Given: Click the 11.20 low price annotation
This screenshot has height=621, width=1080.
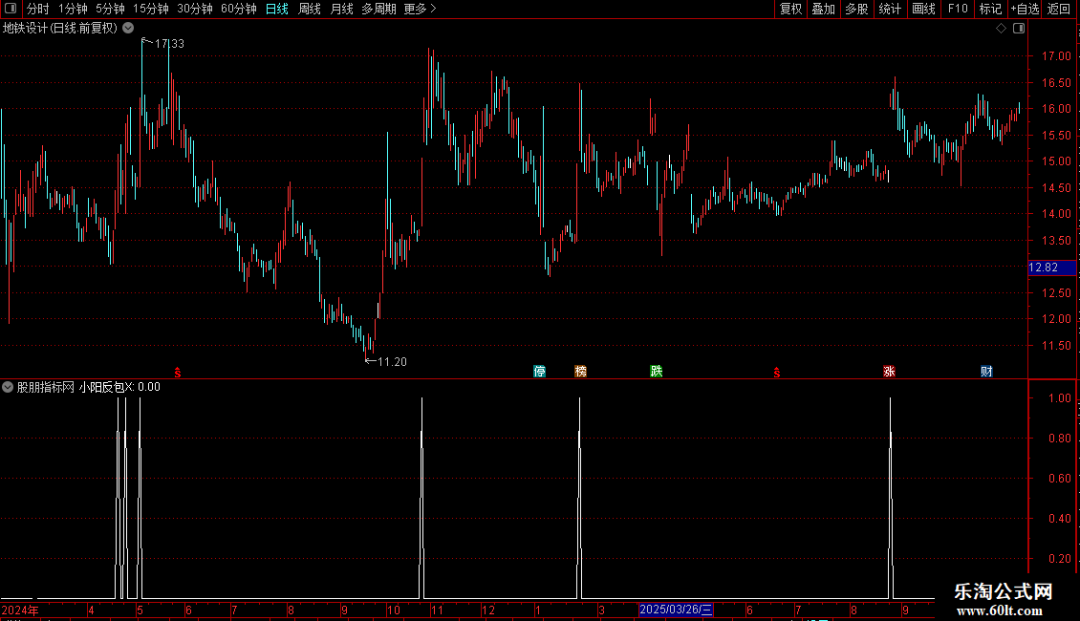Looking at the screenshot, I should coord(392,361).
